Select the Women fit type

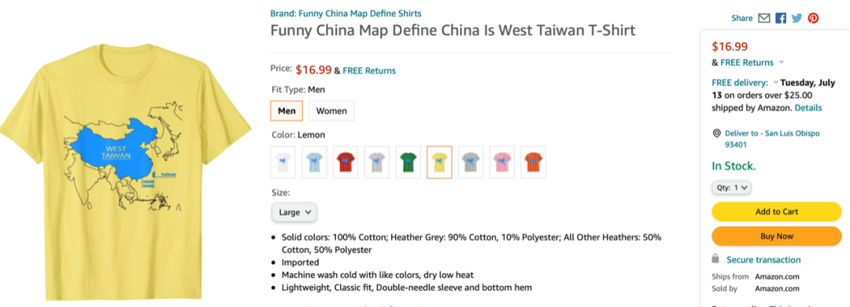click(x=331, y=111)
